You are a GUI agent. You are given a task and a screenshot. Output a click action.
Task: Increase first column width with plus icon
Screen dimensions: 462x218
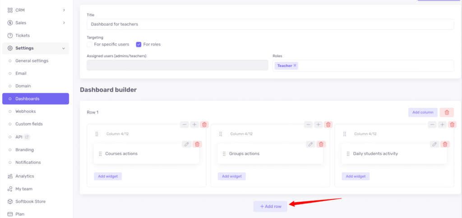click(x=194, y=125)
